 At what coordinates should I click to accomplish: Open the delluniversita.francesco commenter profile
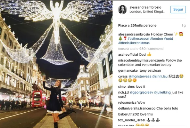(x=137, y=108)
